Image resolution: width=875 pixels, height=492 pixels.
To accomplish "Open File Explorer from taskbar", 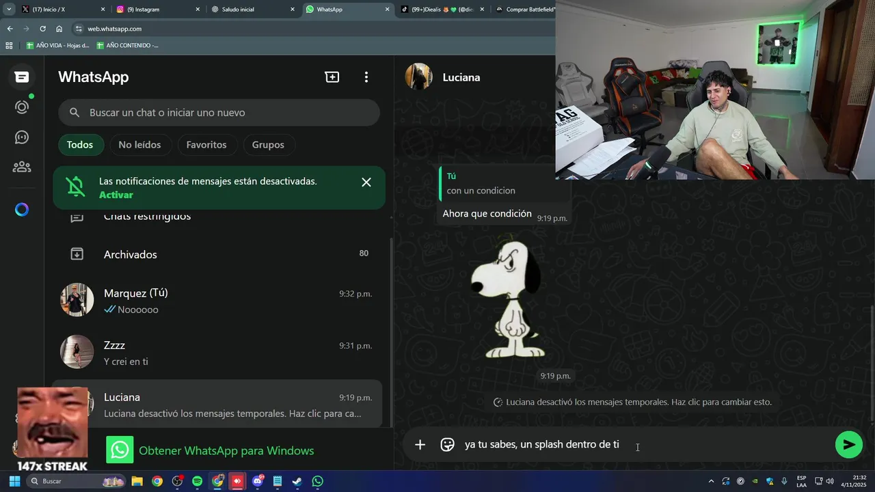I will tap(137, 481).
